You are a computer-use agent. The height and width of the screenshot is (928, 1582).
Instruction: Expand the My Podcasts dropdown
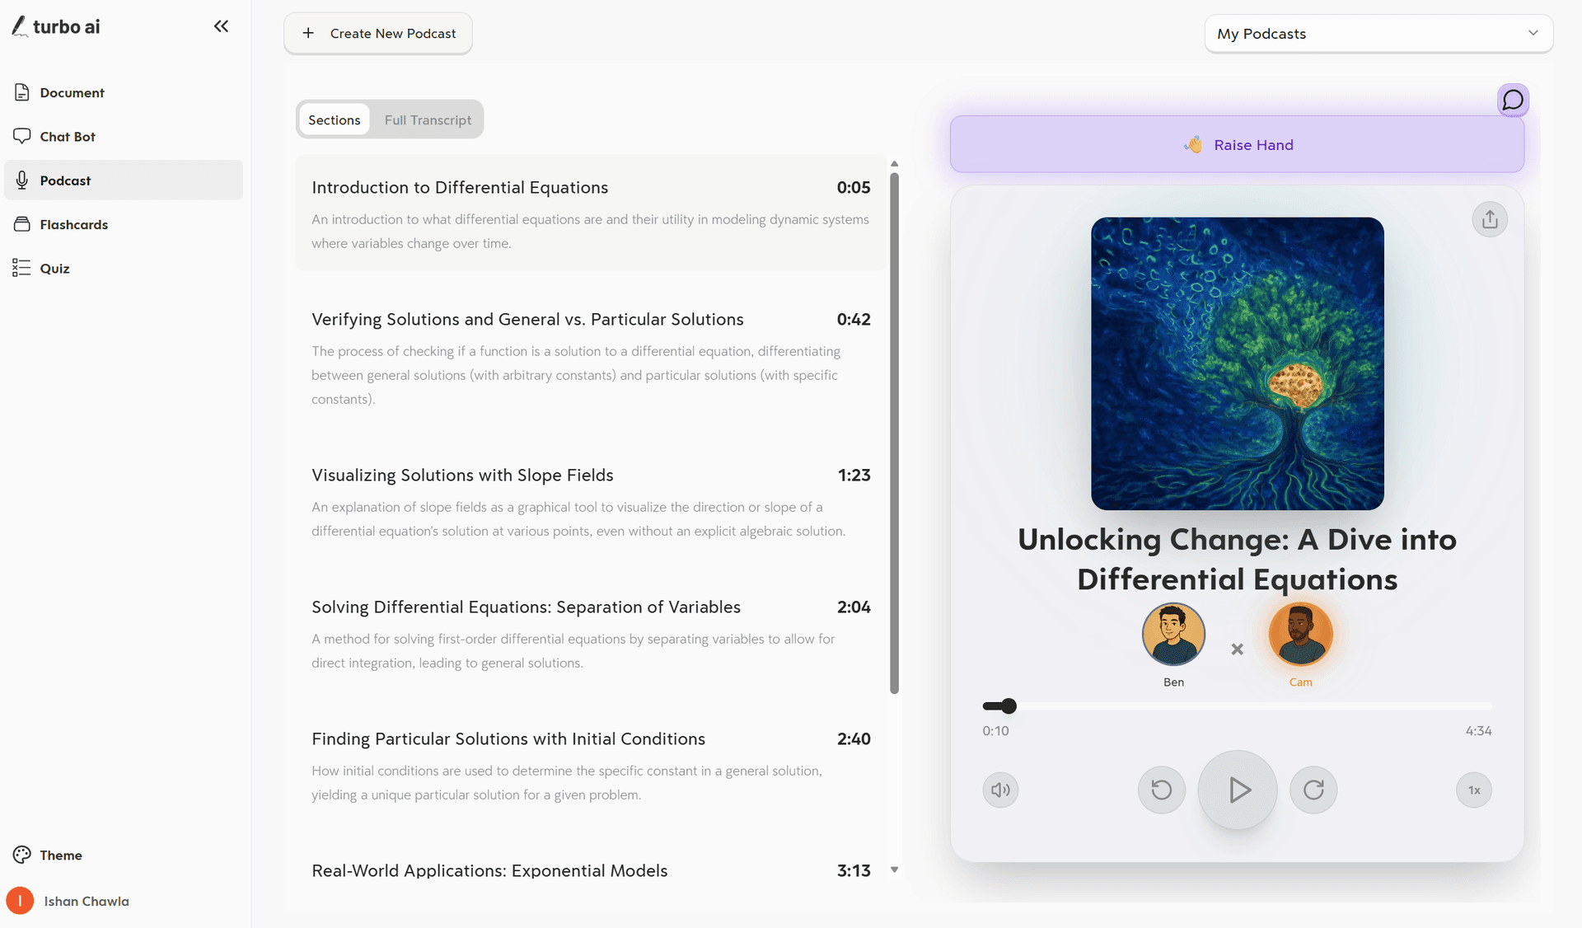[1378, 33]
